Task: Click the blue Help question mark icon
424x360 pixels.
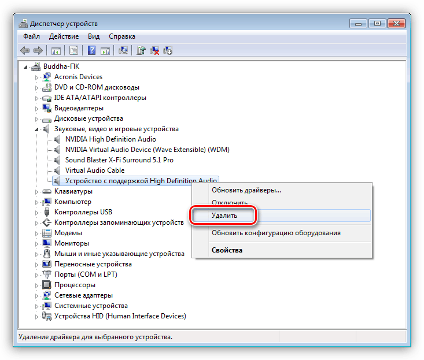Action: (x=91, y=50)
